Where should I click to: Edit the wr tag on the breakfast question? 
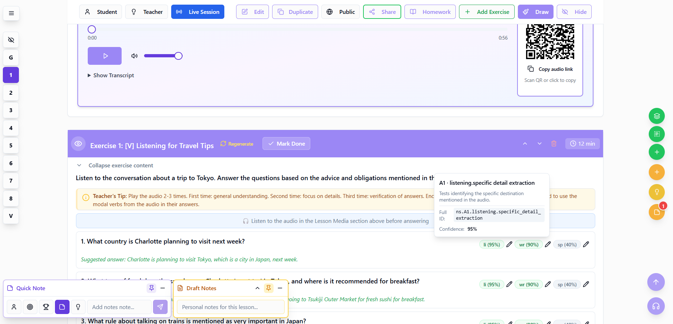tap(548, 284)
